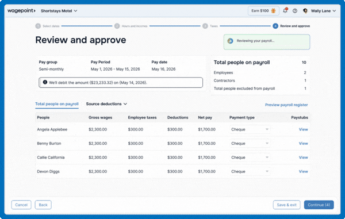345x219 pixels.
Task: Click the Continue (4) button
Action: point(319,205)
